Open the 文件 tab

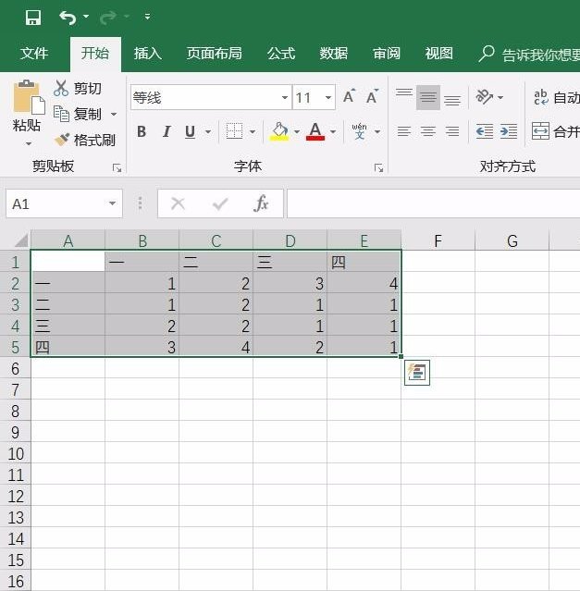click(x=34, y=54)
